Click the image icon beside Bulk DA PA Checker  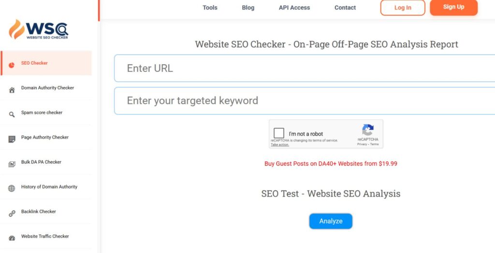12,164
